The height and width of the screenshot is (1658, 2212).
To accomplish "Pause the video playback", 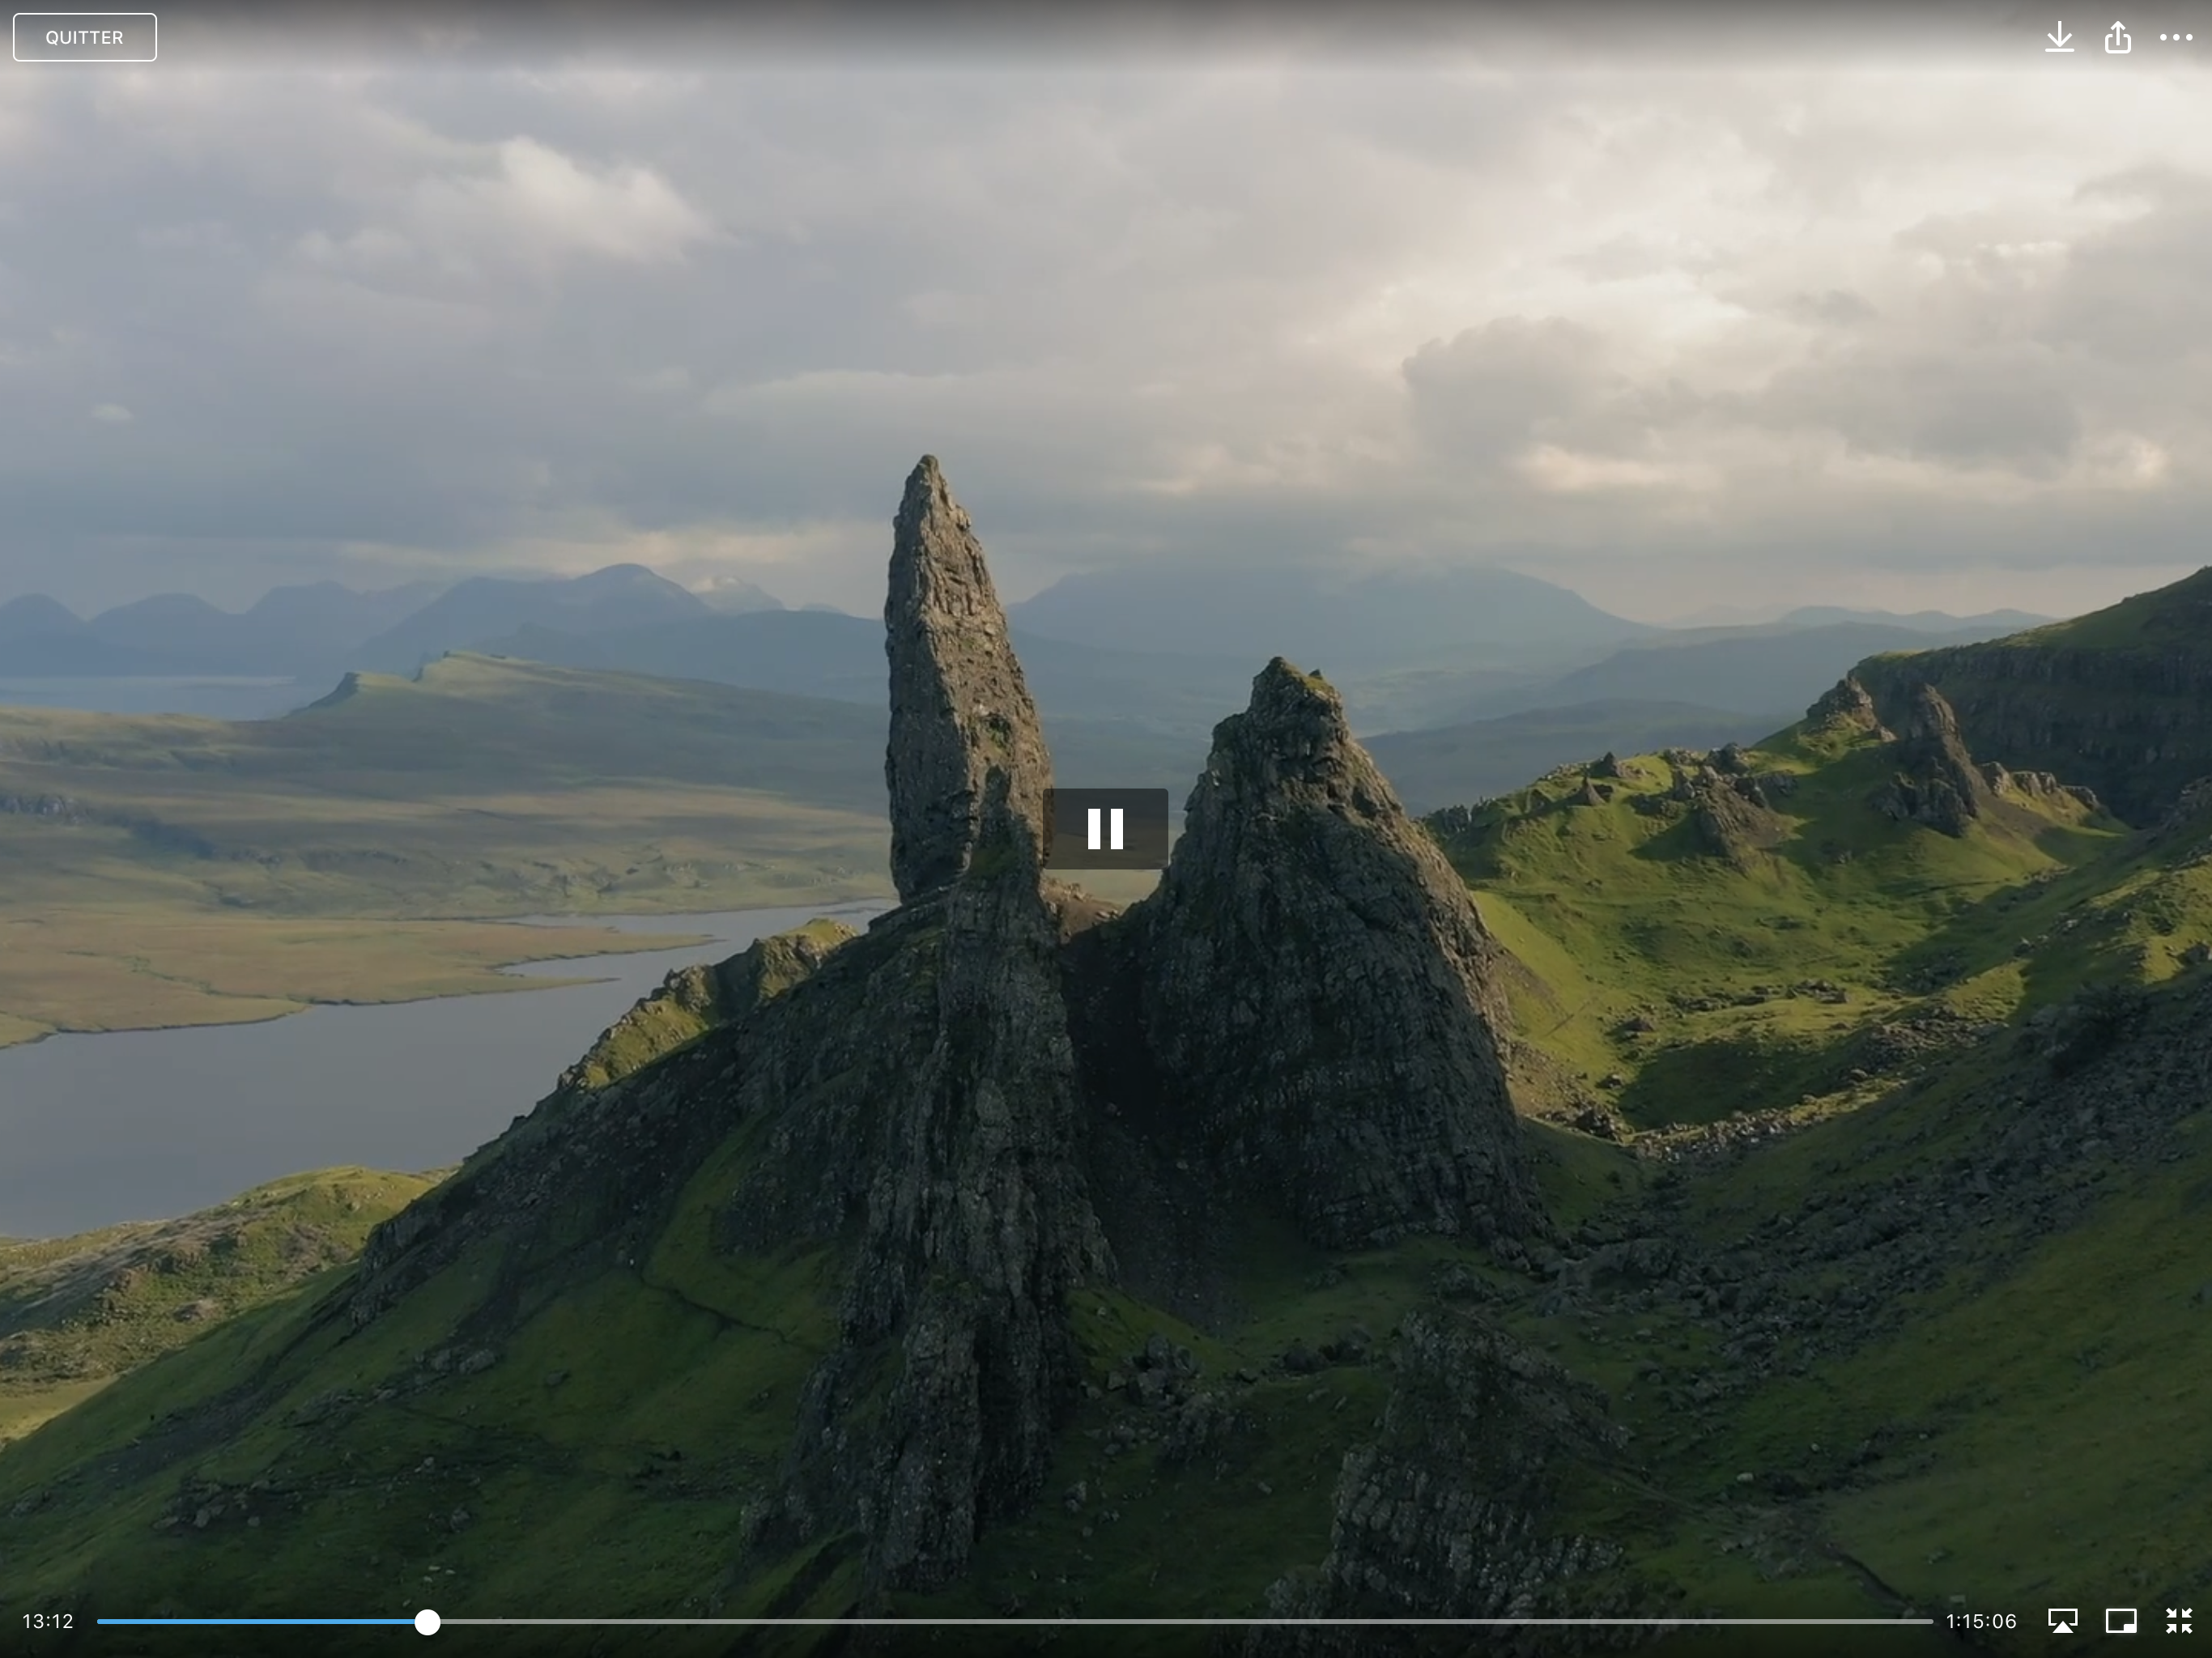I will [1105, 828].
